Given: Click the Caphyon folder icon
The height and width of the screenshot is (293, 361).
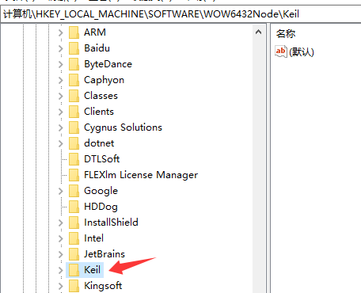Looking at the screenshot, I should (x=74, y=80).
